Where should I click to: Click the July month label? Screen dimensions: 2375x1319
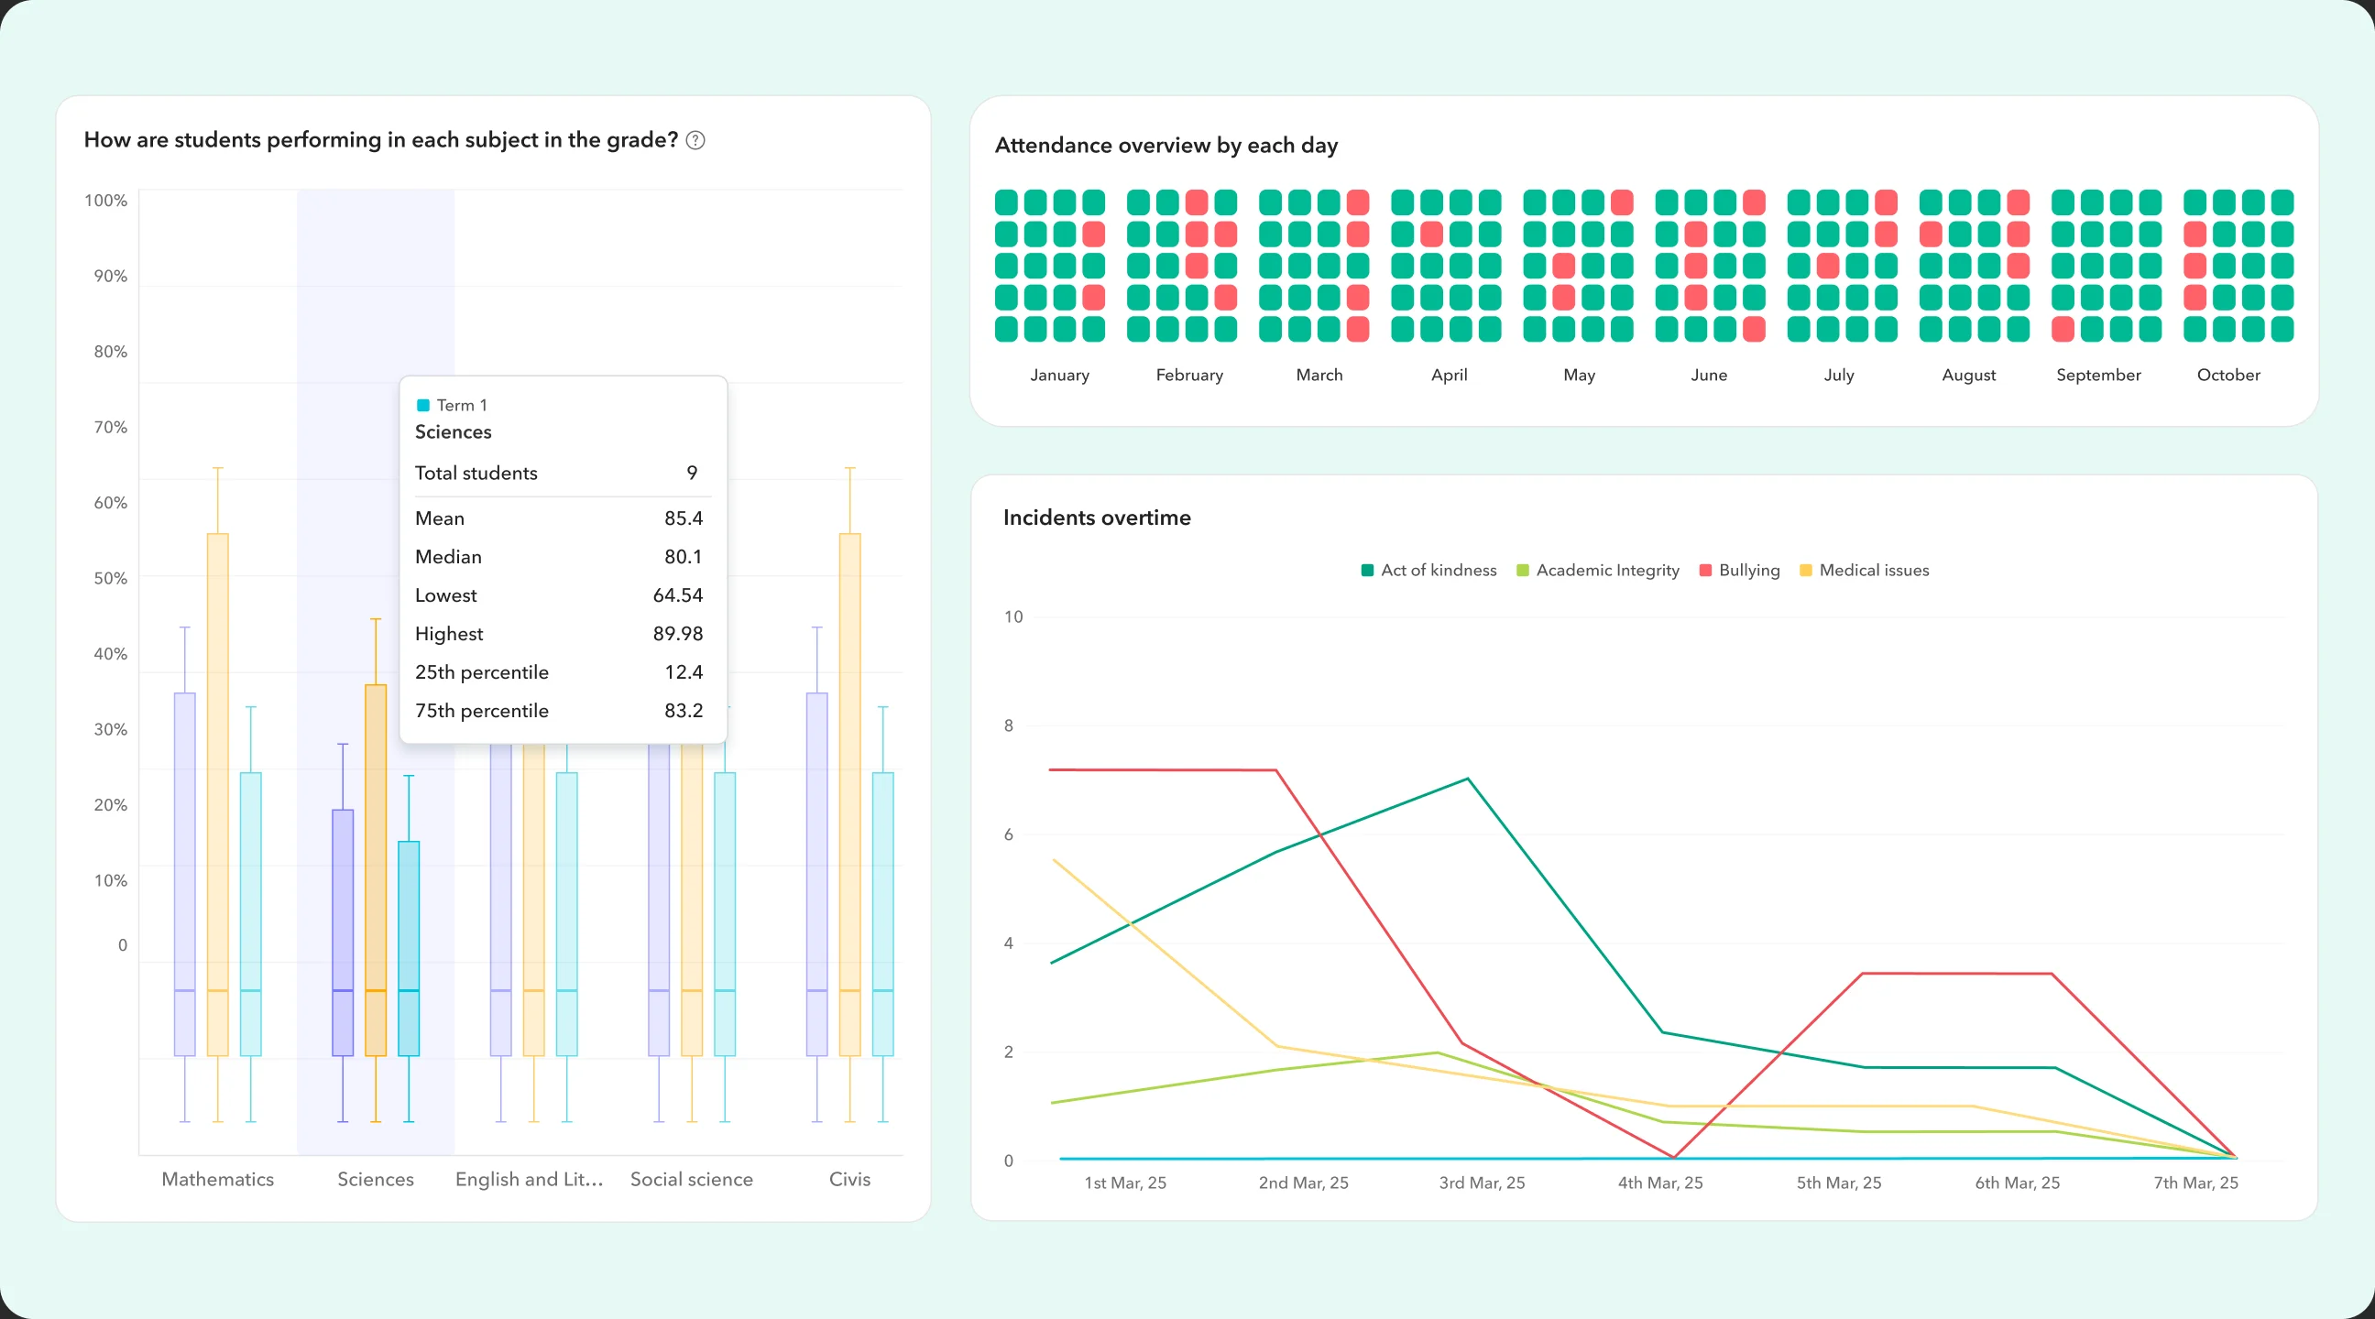1839,376
